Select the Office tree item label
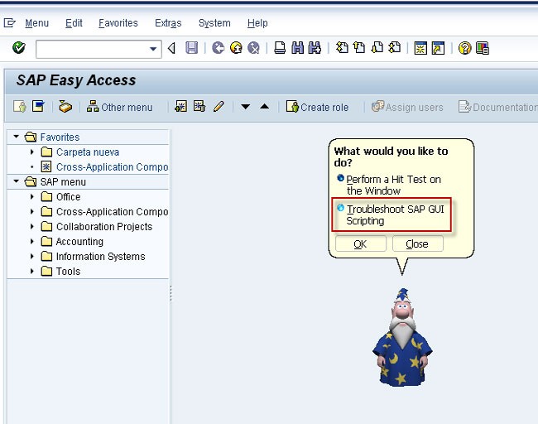Viewport: 538px width, 424px height. coord(68,197)
